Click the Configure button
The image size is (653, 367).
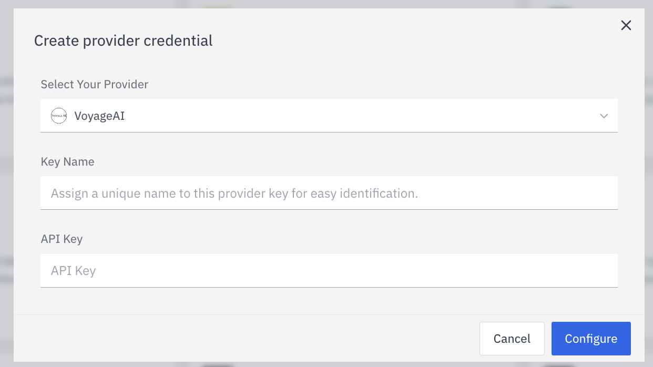[x=591, y=338]
